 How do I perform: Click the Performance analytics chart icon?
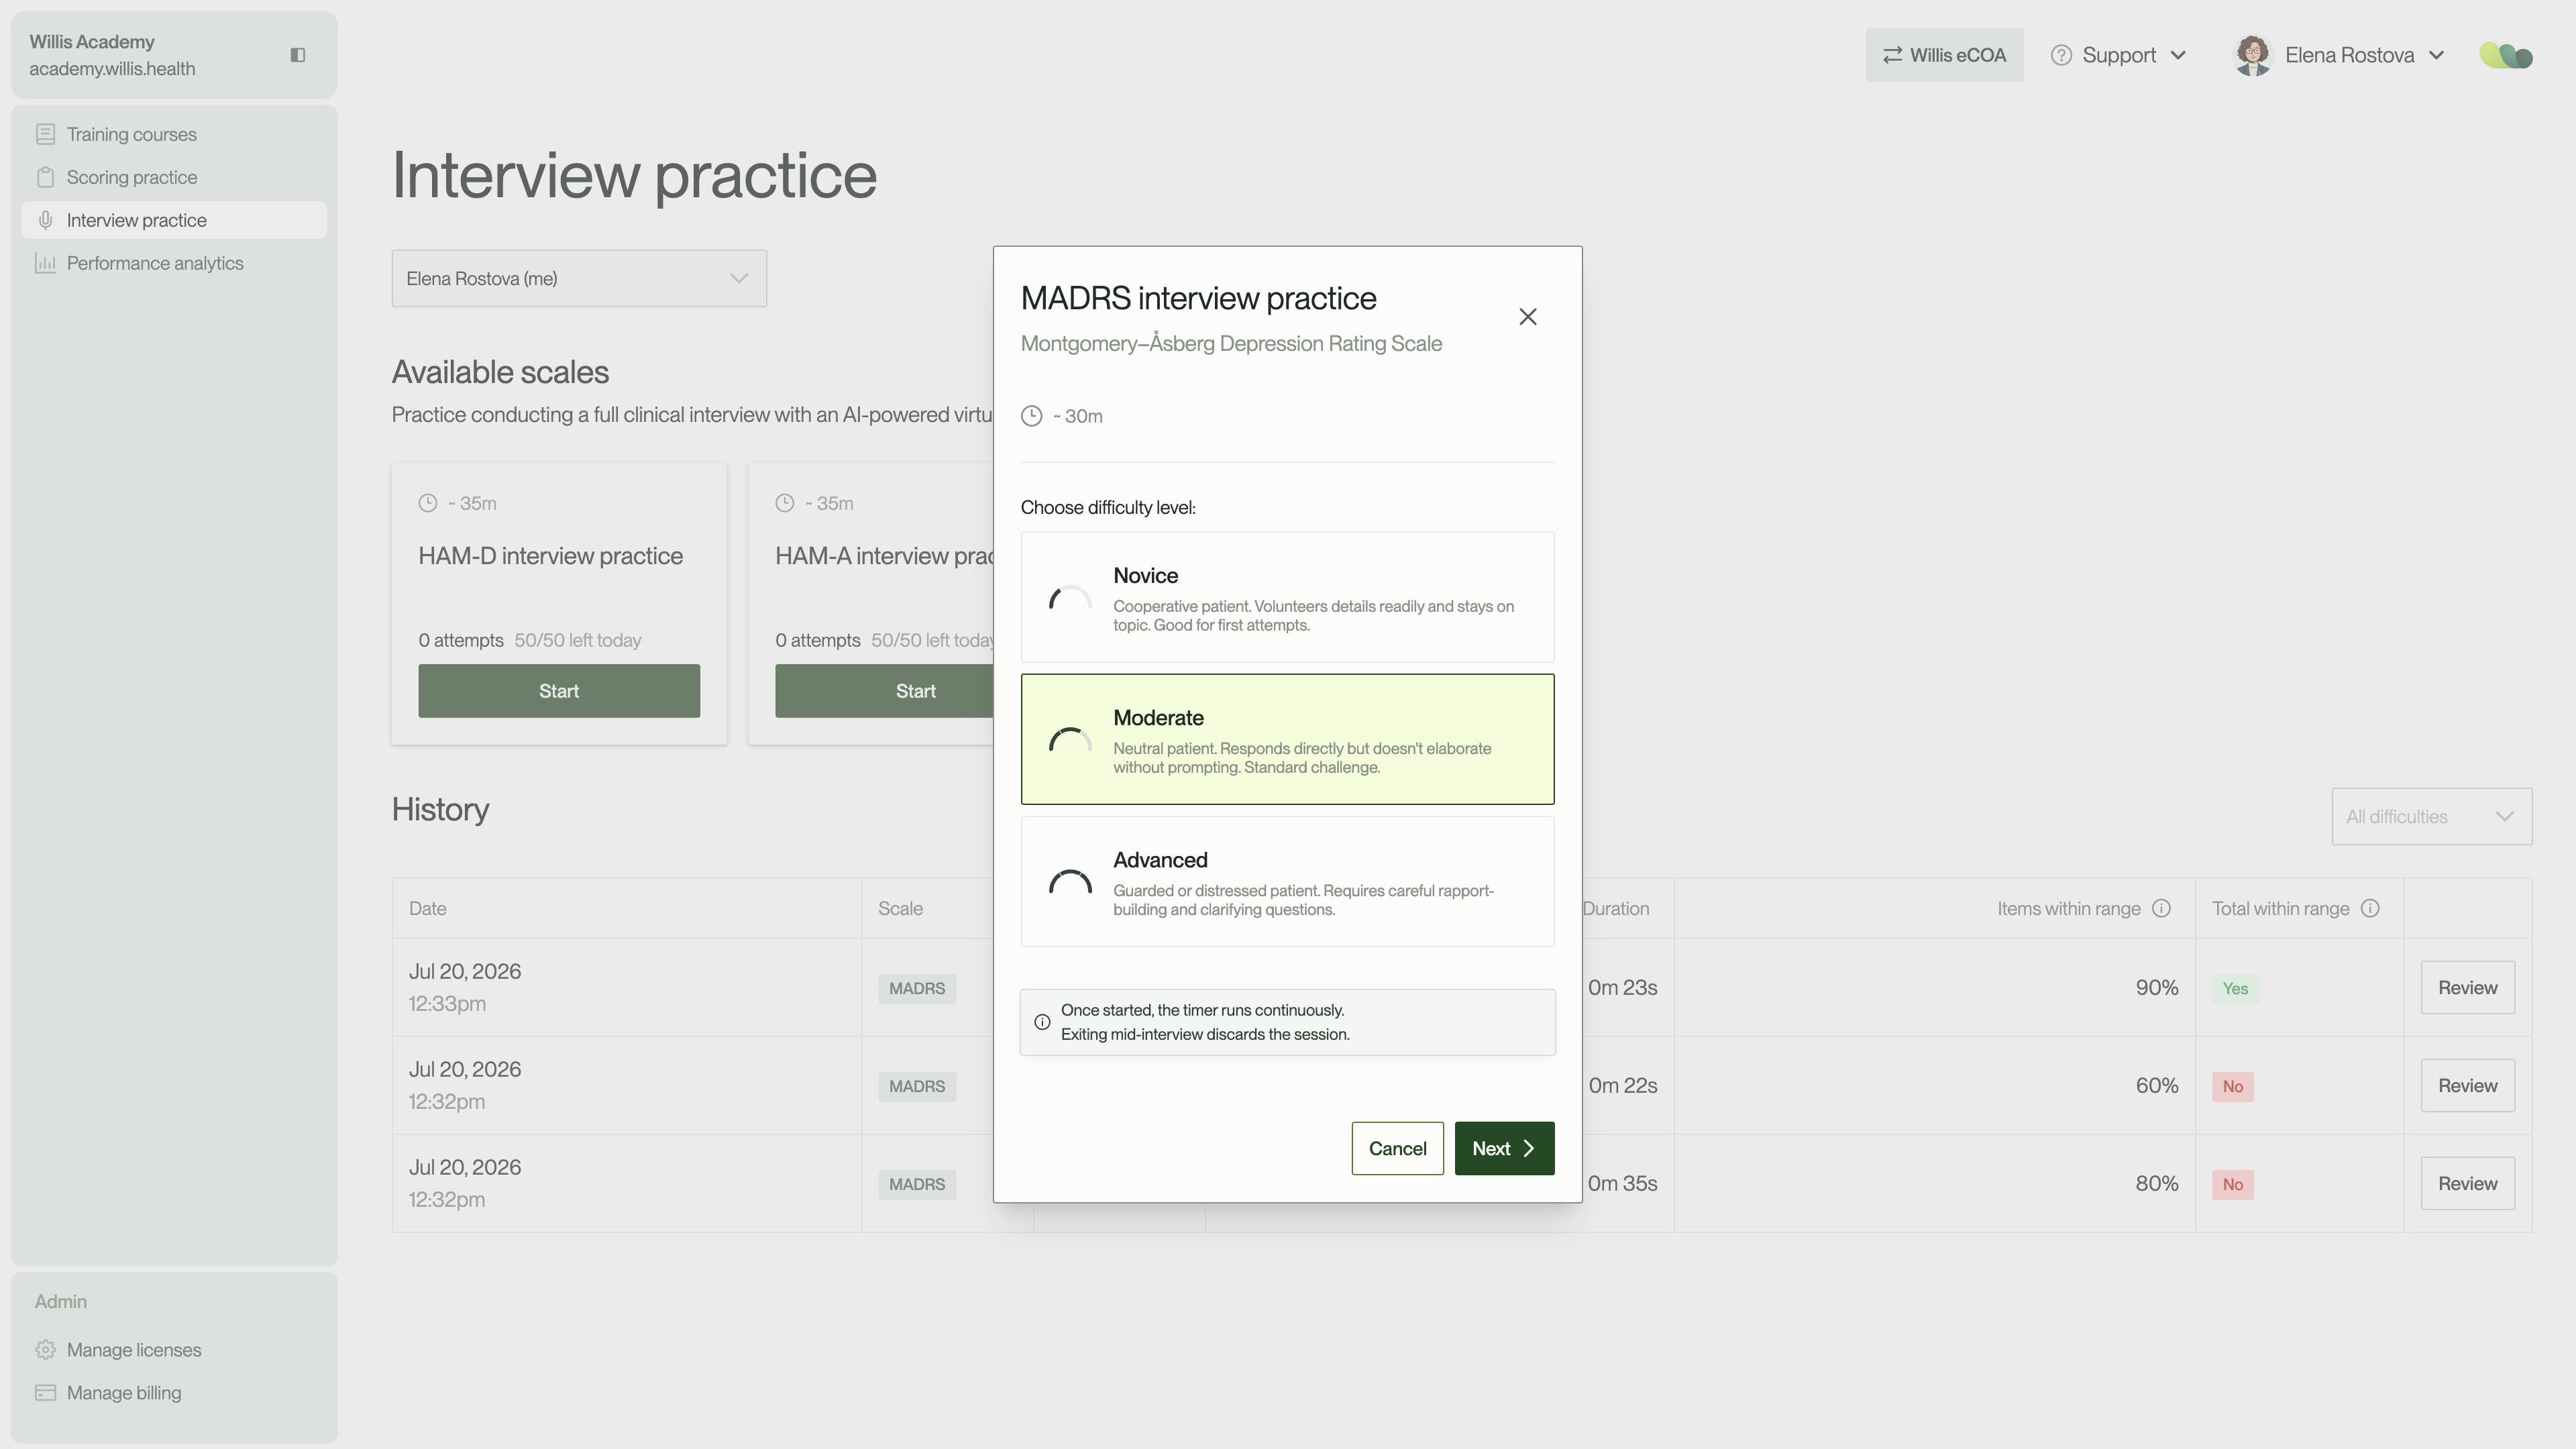pyautogui.click(x=45, y=263)
